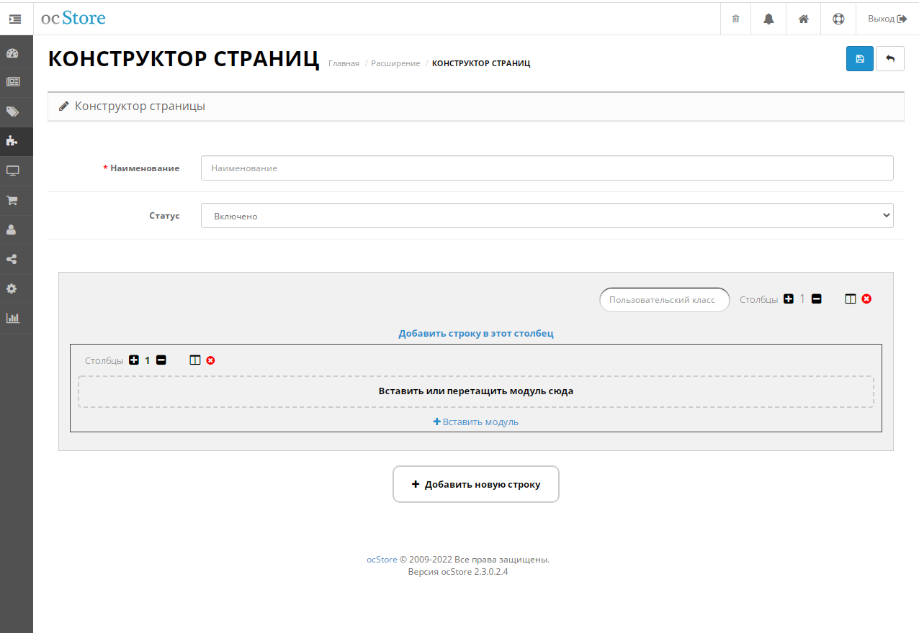Click the back arrow button
The image size is (919, 633).
(889, 59)
